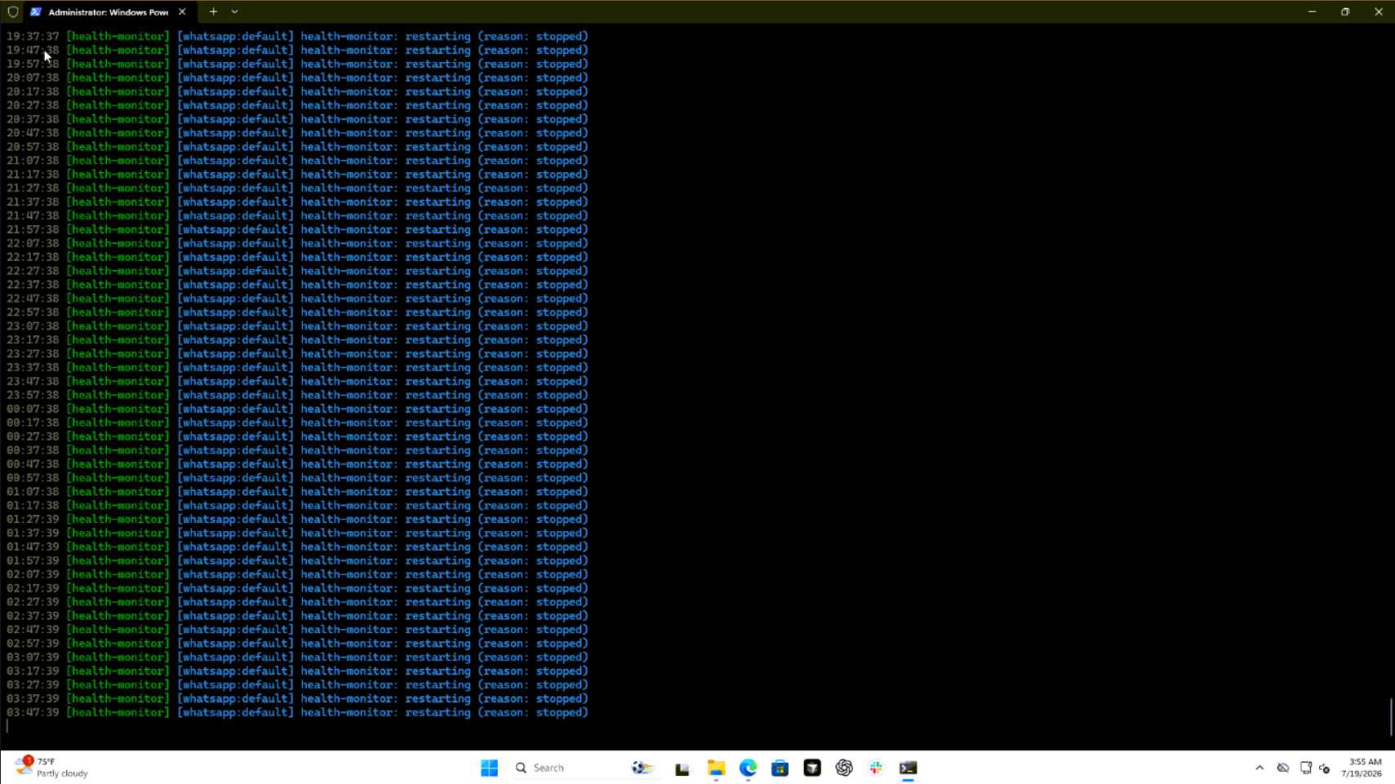This screenshot has width=1395, height=784.
Task: Click the word restarting on the 22:07:38 line
Action: click(438, 244)
